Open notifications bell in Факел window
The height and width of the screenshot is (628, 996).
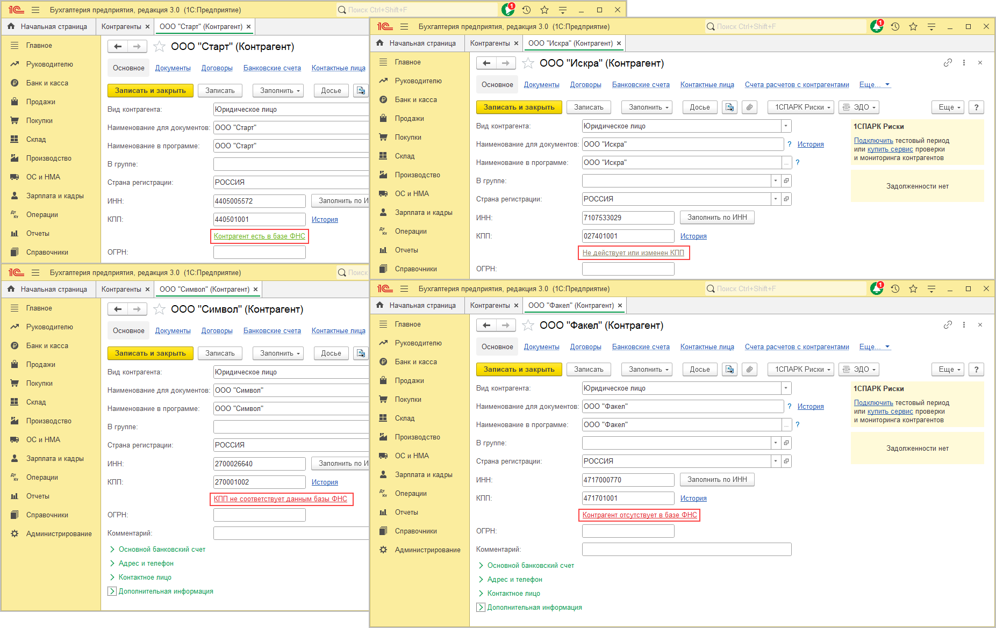click(877, 288)
